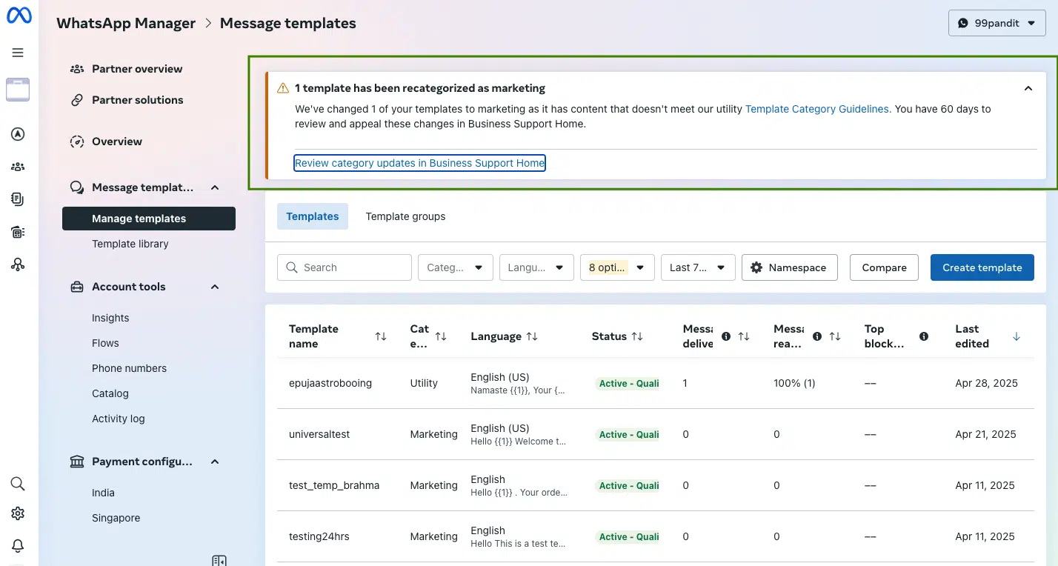The image size is (1058, 566).
Task: Open Template library in sidebar
Action: pos(130,244)
